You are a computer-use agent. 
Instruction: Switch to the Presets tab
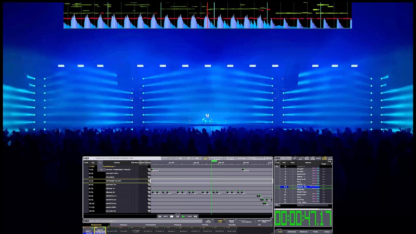pos(178,225)
